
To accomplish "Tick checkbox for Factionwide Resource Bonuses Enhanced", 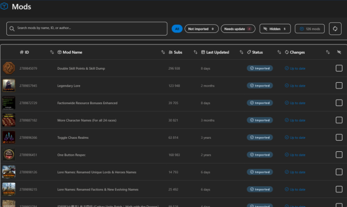I will pyautogui.click(x=339, y=103).
